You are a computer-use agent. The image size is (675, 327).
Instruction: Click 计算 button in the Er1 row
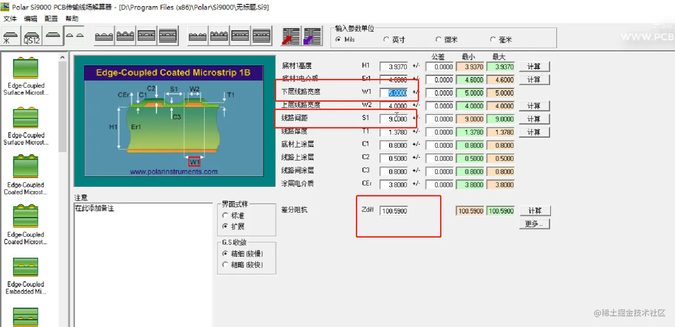pos(534,80)
